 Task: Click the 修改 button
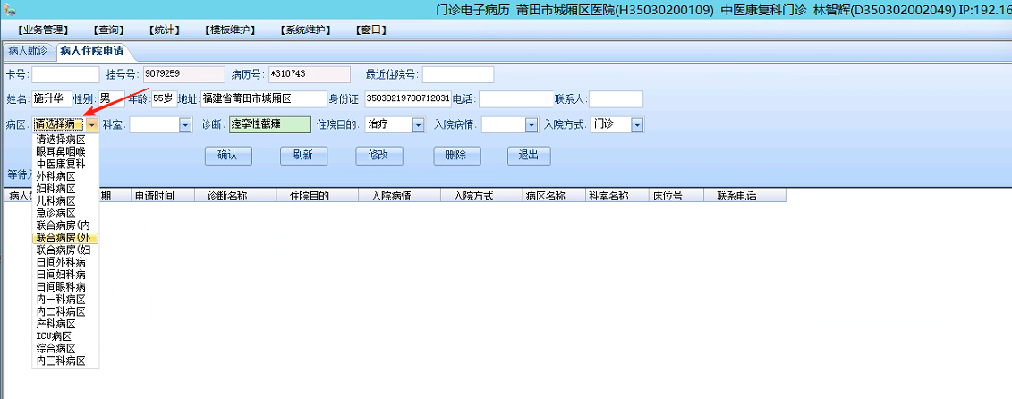(x=378, y=156)
